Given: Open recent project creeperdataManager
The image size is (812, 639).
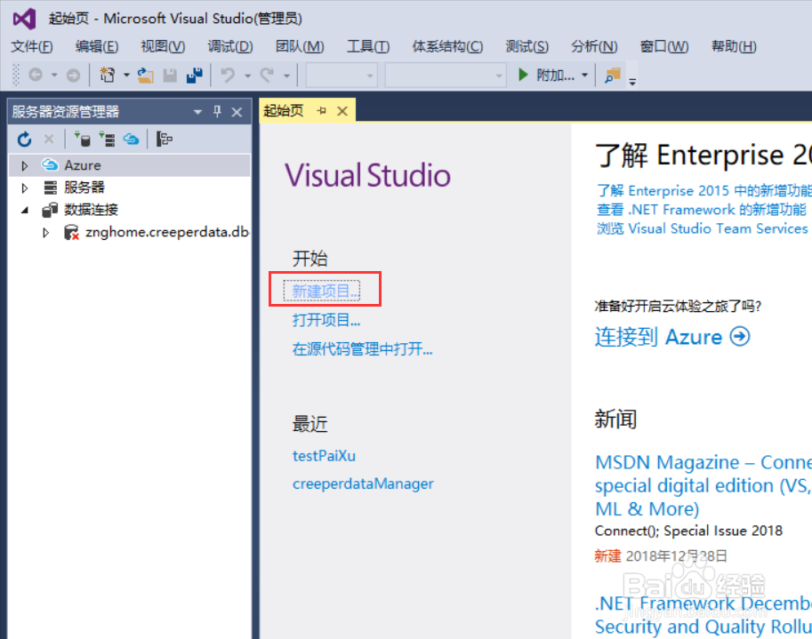Looking at the screenshot, I should click(363, 483).
